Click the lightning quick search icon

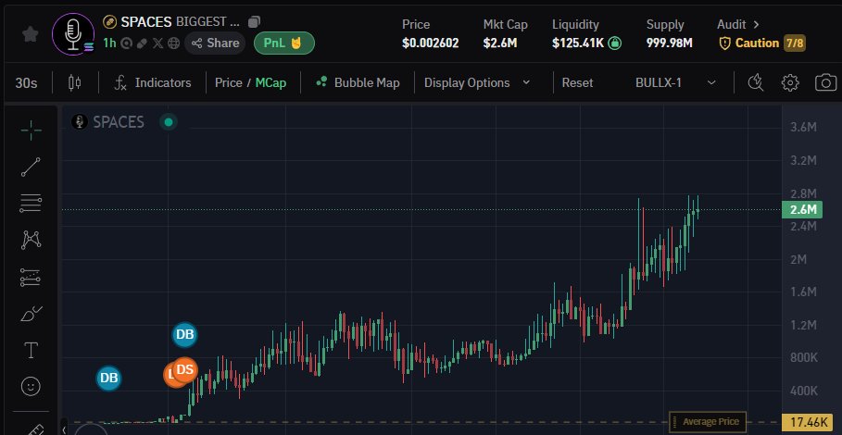pyautogui.click(x=756, y=82)
